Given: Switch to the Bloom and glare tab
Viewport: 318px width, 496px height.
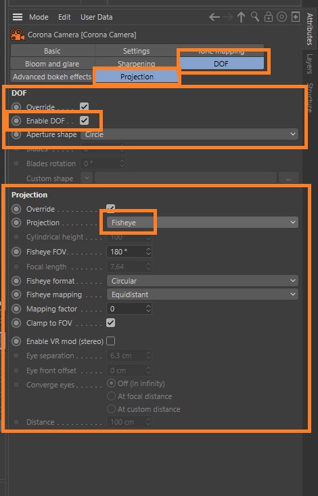Looking at the screenshot, I should 52,64.
